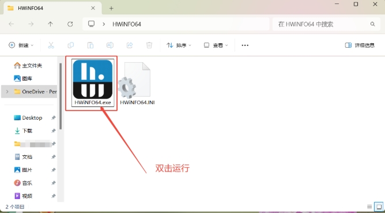
Task: Click the Delete trash icon
Action: [149, 45]
